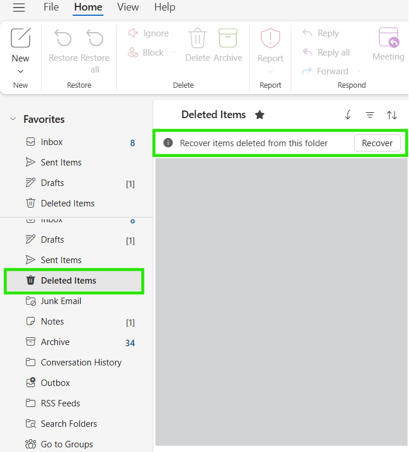The image size is (409, 452).
Task: Click the Meeting reply icon
Action: click(389, 37)
